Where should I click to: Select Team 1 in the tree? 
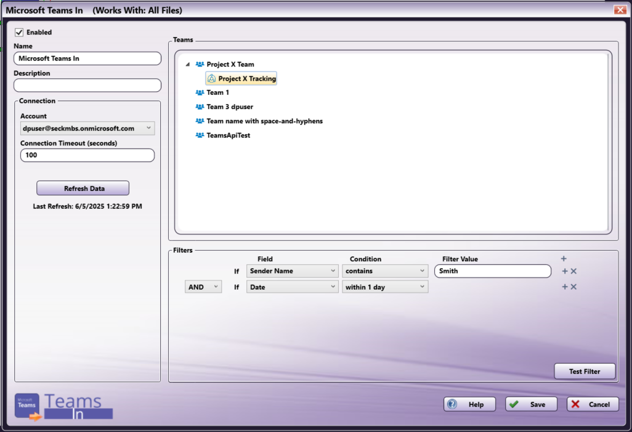(217, 93)
